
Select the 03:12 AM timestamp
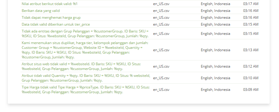pos(251,66)
